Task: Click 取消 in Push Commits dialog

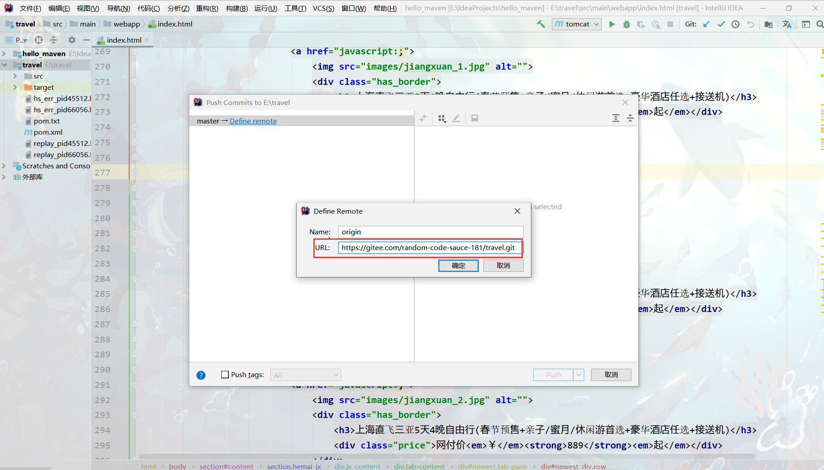Action: coord(611,374)
